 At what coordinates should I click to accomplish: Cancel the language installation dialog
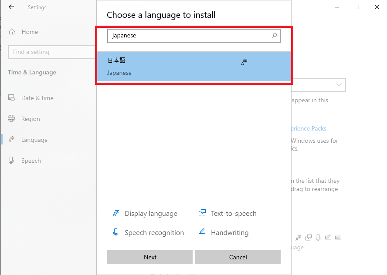(238, 257)
